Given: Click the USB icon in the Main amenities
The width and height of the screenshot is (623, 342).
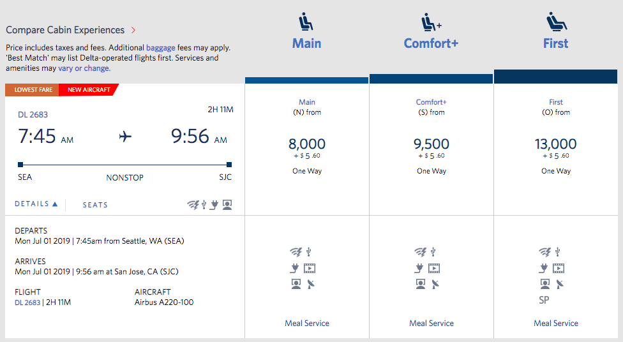Looking at the screenshot, I should point(308,251).
